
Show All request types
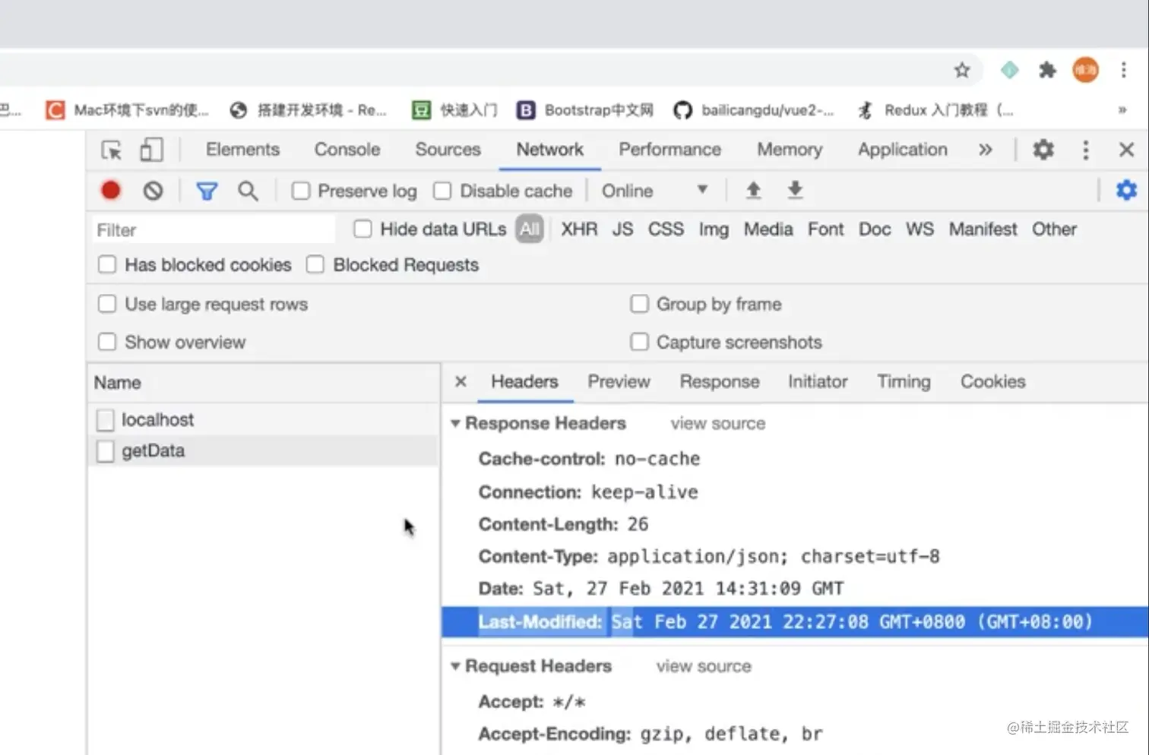tap(530, 229)
